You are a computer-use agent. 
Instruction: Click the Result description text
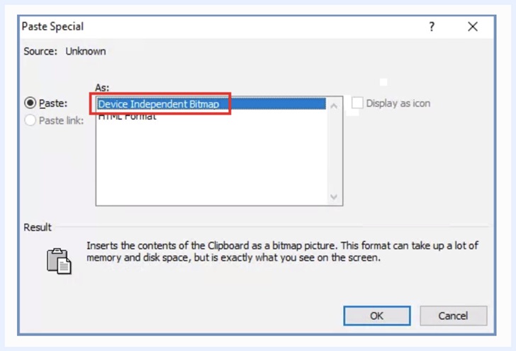click(282, 252)
